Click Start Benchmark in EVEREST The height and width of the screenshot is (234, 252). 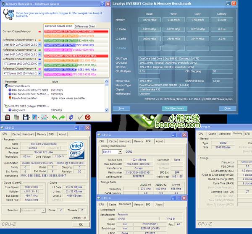tap(174, 108)
